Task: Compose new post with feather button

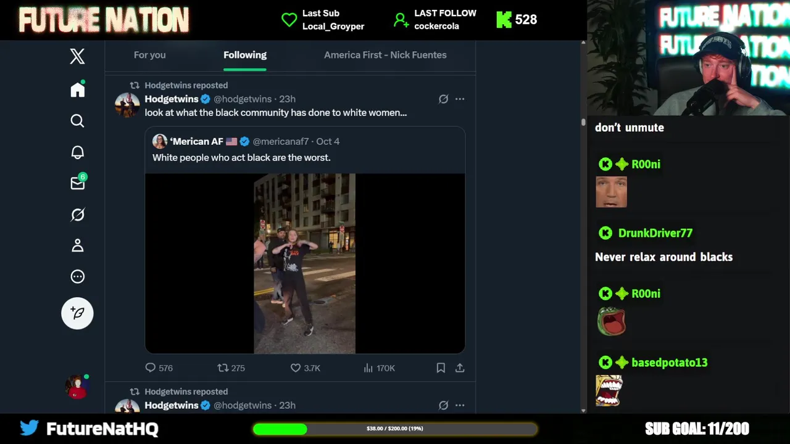Action: click(x=77, y=313)
